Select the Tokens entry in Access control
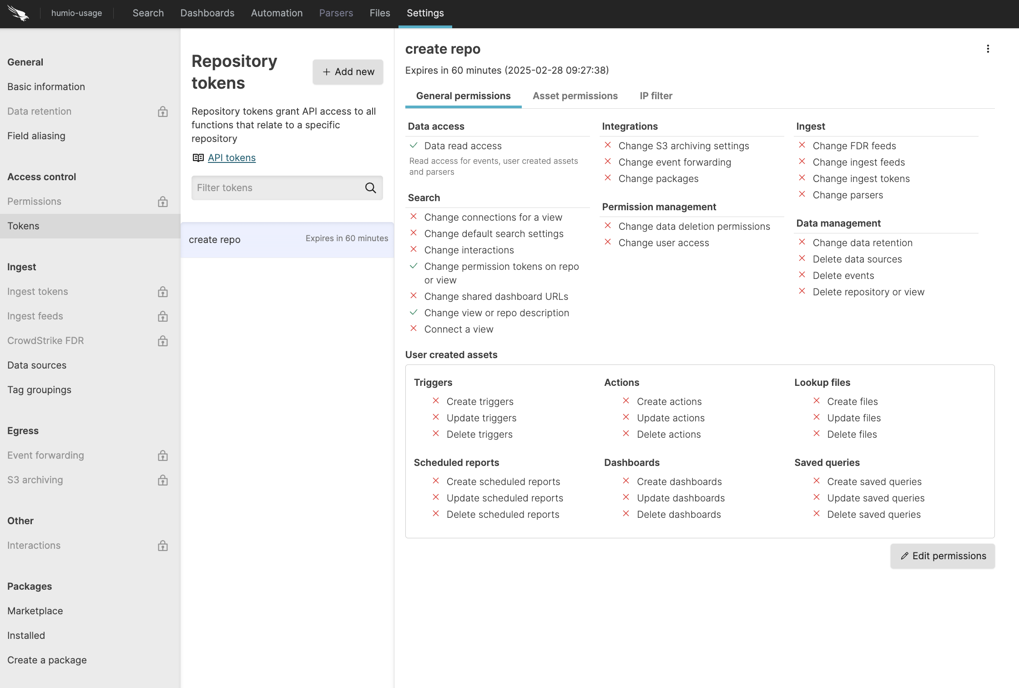 coord(24,226)
